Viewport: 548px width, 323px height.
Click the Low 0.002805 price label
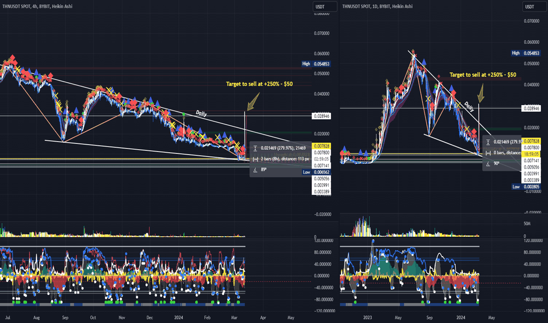click(526, 187)
